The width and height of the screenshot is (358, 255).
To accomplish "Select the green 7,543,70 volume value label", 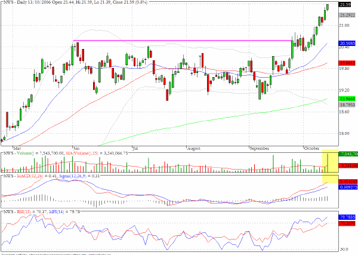I will pos(348,154).
